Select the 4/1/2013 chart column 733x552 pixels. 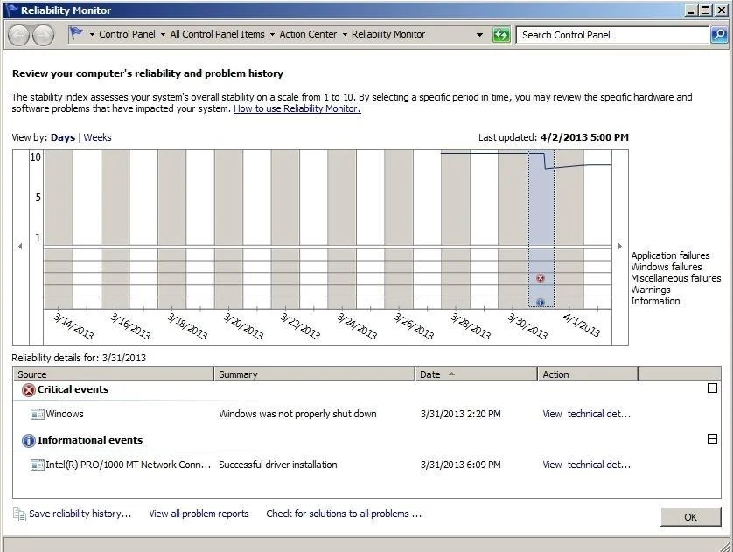coord(569,229)
